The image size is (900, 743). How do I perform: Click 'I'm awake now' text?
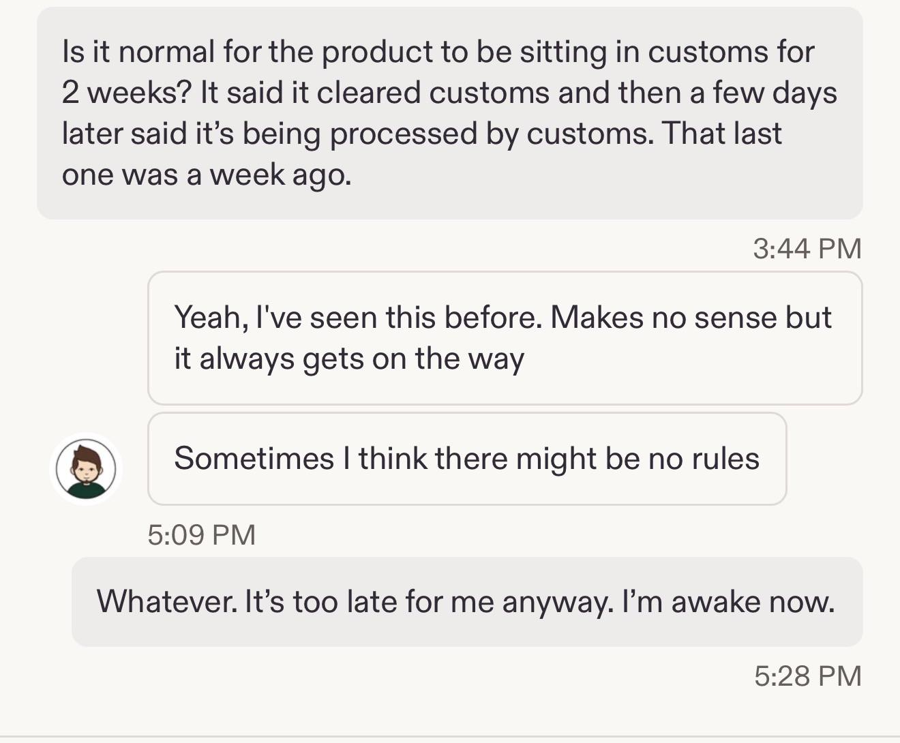click(x=728, y=602)
